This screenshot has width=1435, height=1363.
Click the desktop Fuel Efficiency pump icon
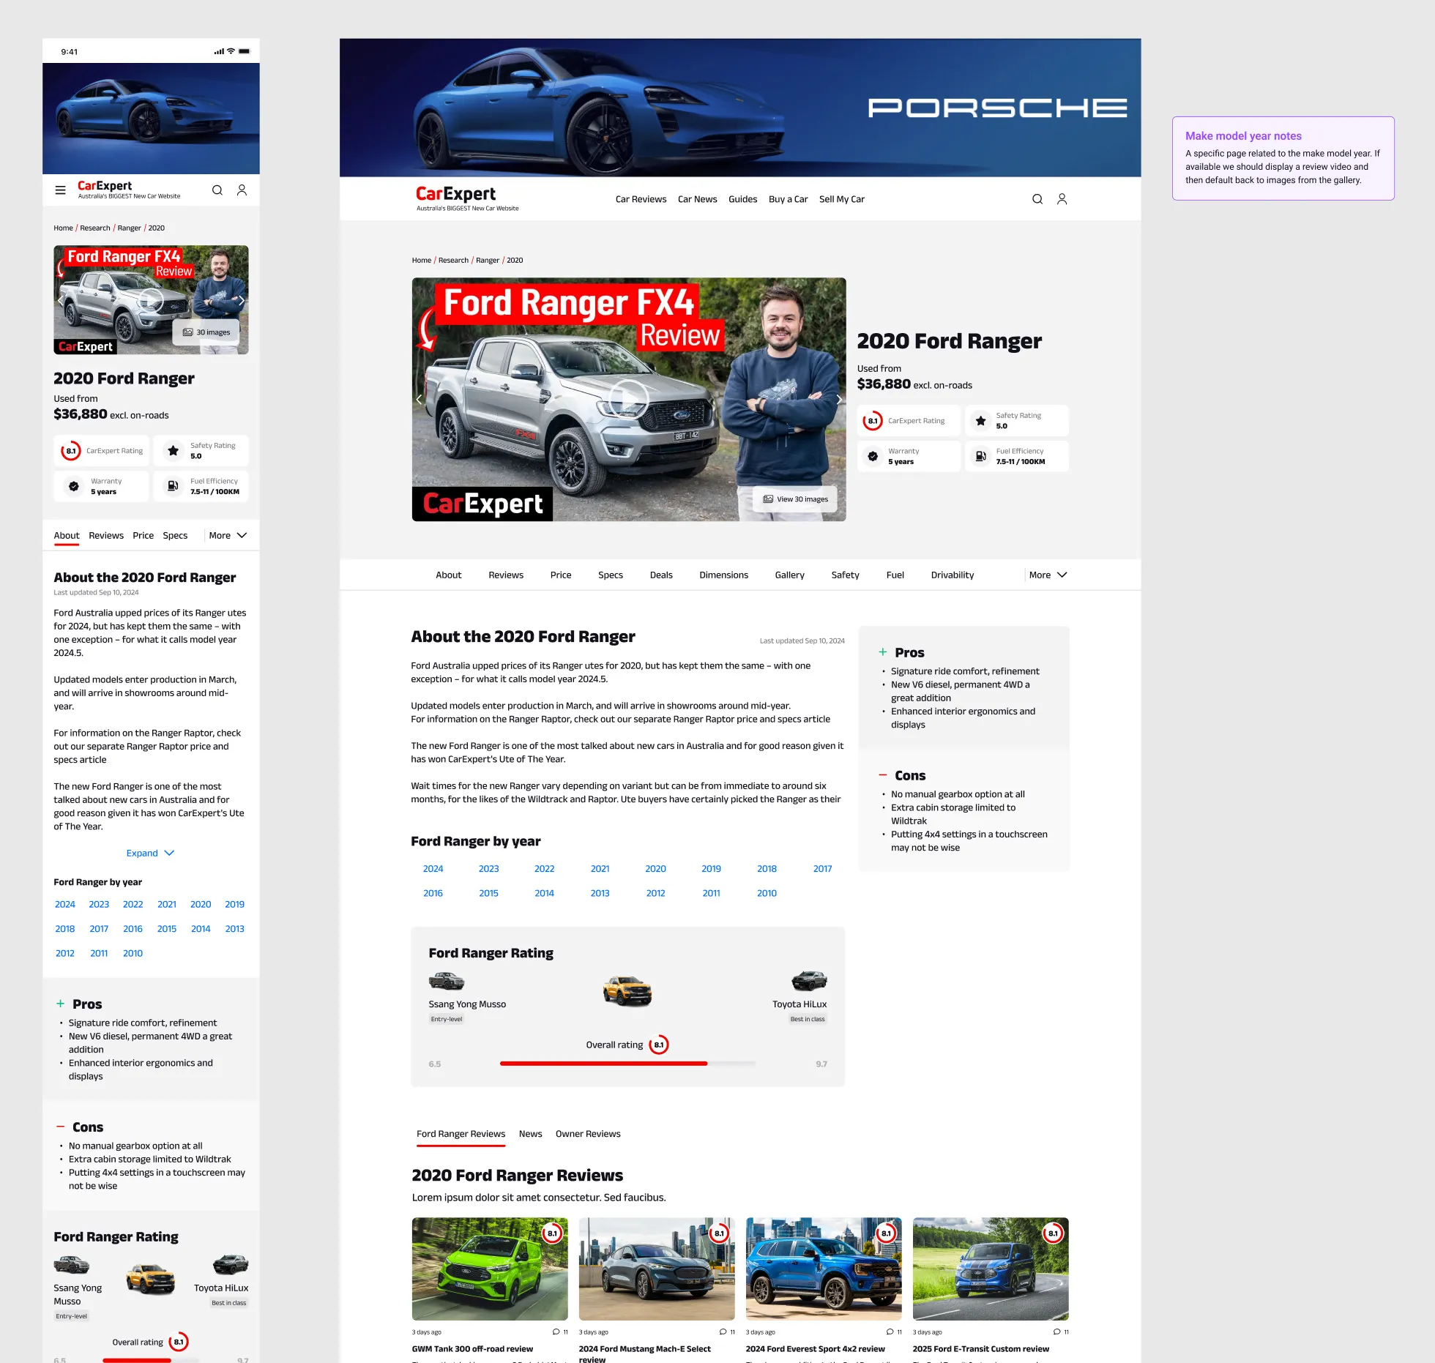coord(980,457)
